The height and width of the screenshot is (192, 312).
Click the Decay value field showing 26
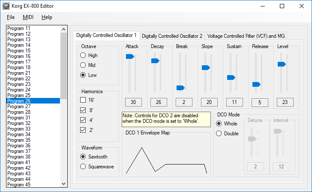(x=159, y=102)
